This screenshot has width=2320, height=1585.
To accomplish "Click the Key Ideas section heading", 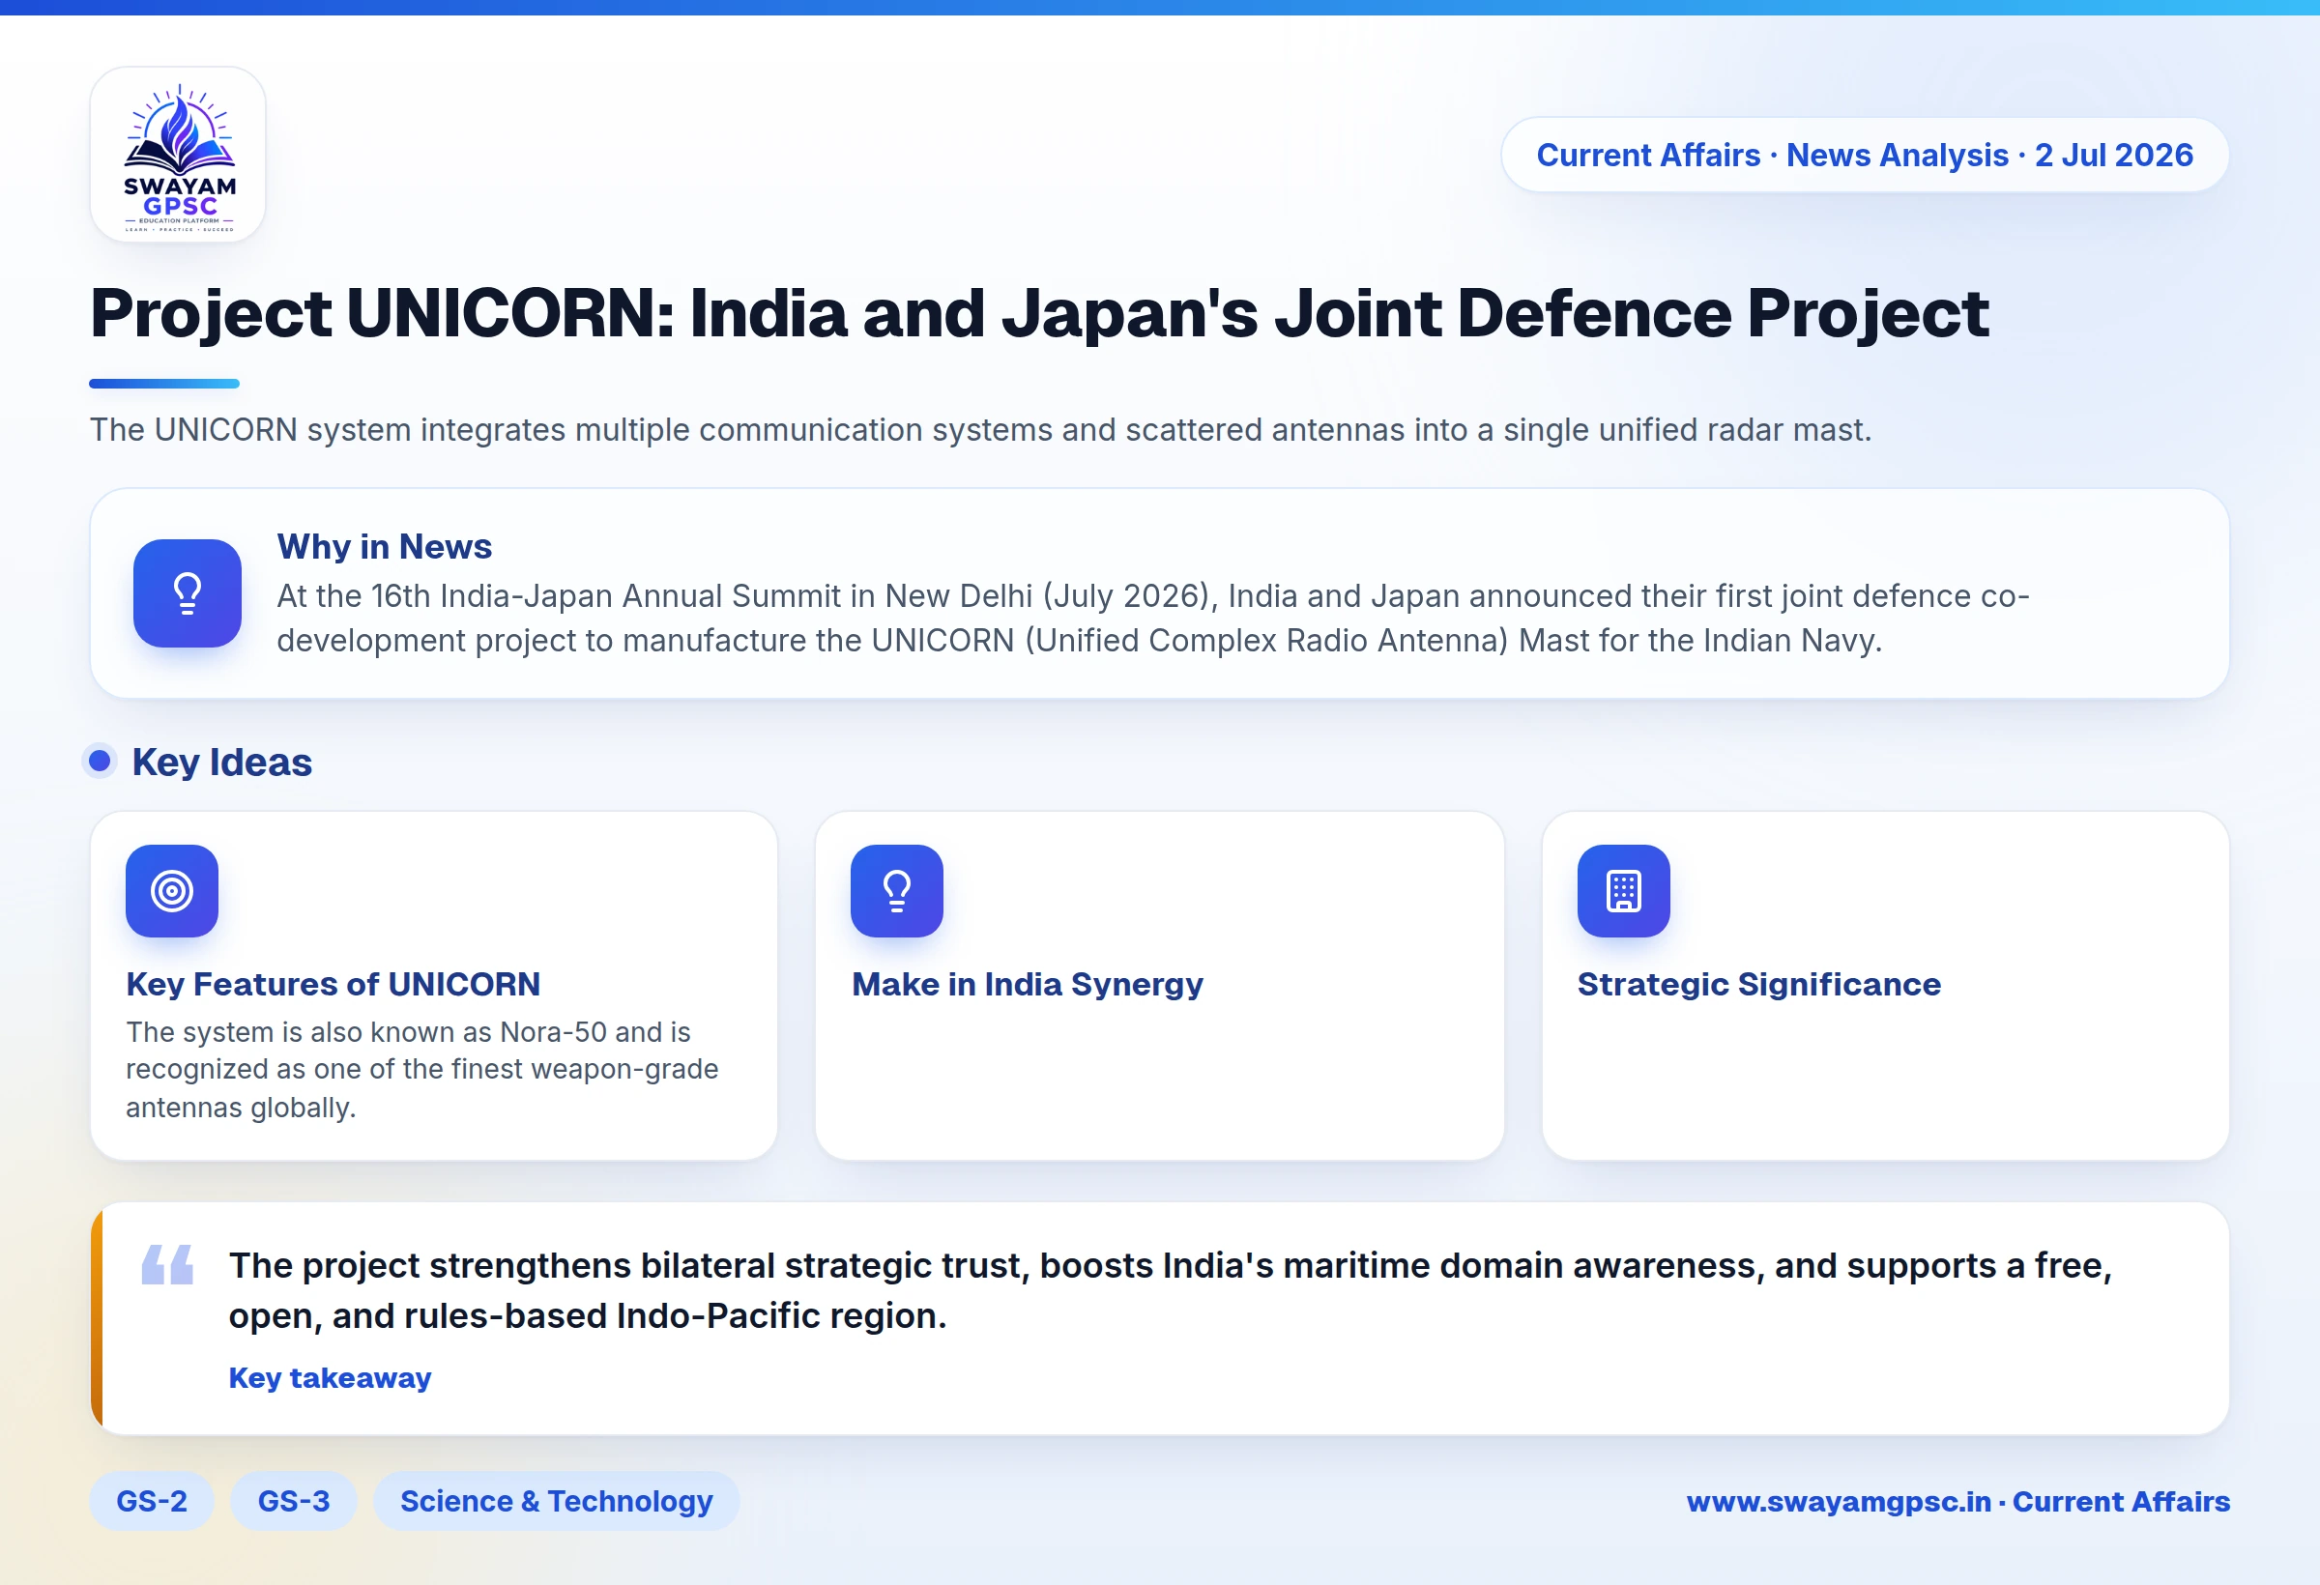I will coord(221,762).
